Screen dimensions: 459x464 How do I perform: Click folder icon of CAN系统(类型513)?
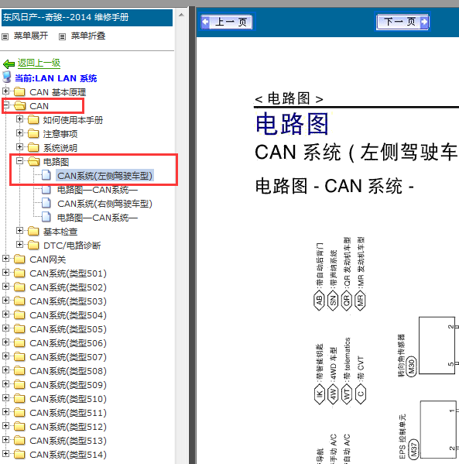point(20,440)
